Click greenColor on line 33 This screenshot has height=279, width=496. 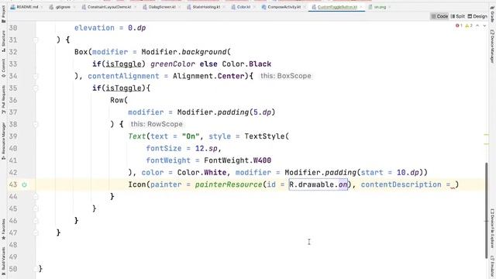173,64
